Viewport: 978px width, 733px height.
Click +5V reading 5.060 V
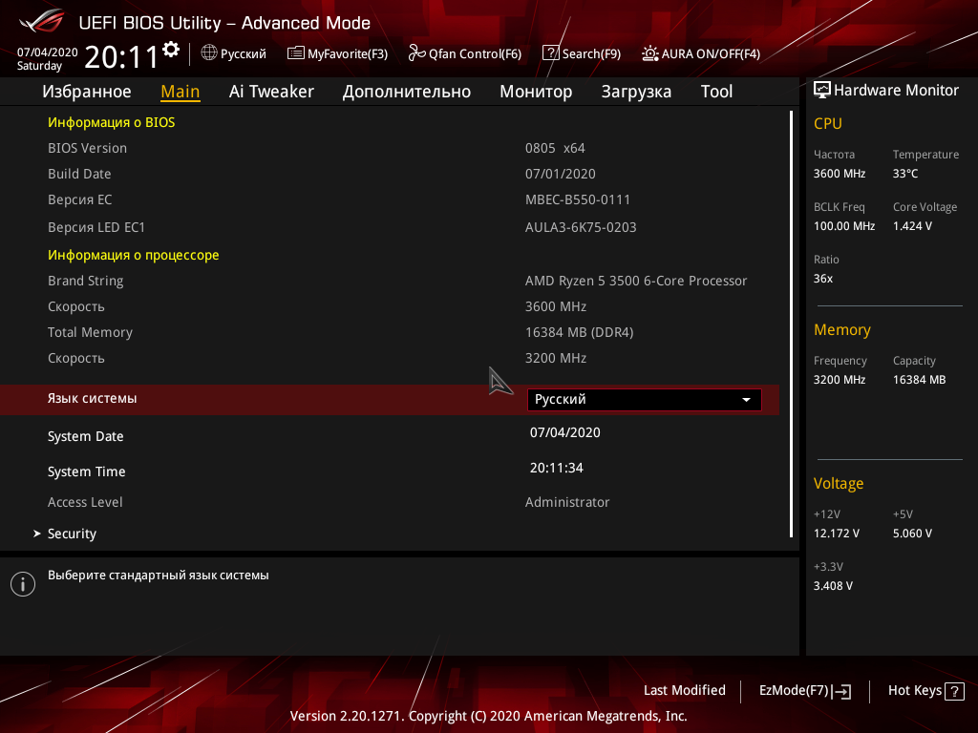click(x=912, y=533)
